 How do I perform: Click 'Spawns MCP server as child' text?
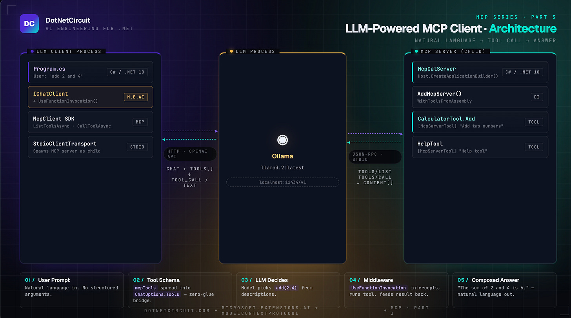click(x=67, y=151)
